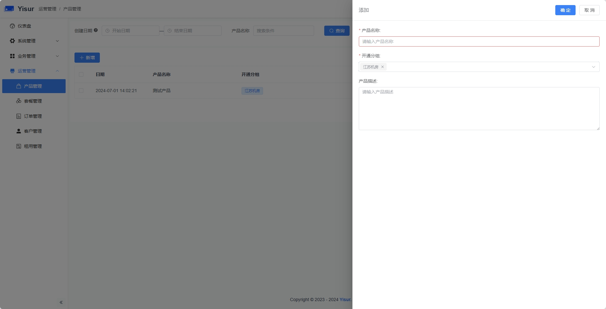The width and height of the screenshot is (606, 309).
Task: Click the 取消 button
Action: point(589,10)
